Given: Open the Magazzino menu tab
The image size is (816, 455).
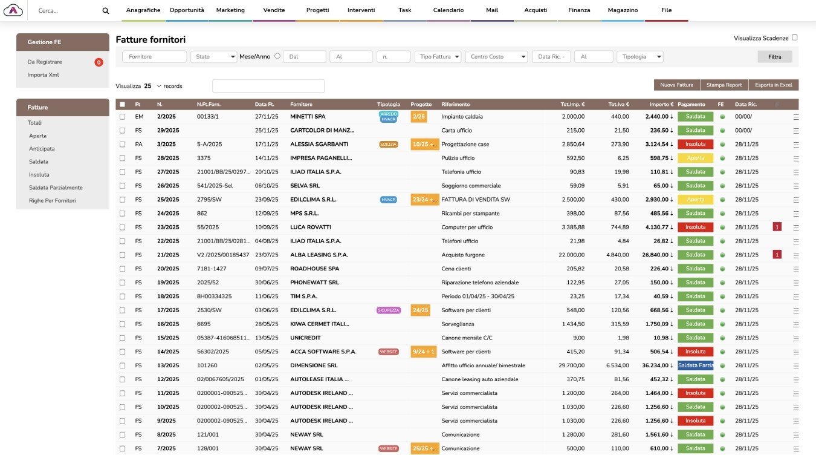Looking at the screenshot, I should click(623, 10).
